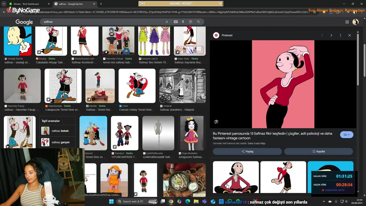366x206 pixels.
Task: Open Microsoft Teams from the taskbar
Action: tap(204, 201)
